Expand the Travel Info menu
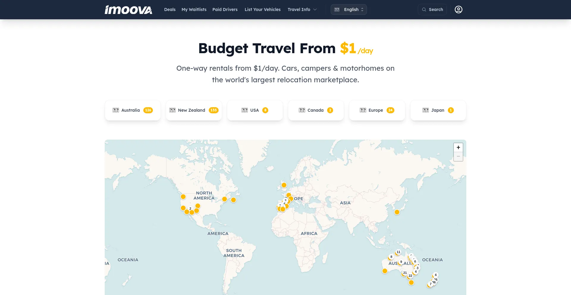This screenshot has height=295, width=571. tap(302, 10)
